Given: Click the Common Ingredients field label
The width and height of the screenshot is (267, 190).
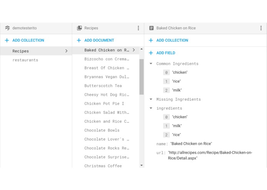Looking at the screenshot, I should (177, 64).
